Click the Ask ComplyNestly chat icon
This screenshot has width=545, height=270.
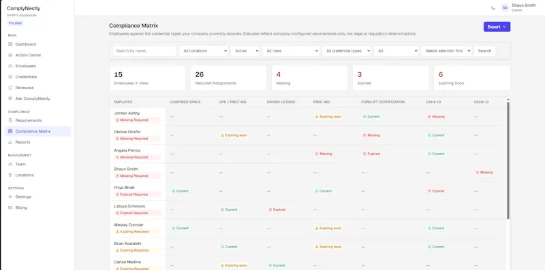pos(10,99)
